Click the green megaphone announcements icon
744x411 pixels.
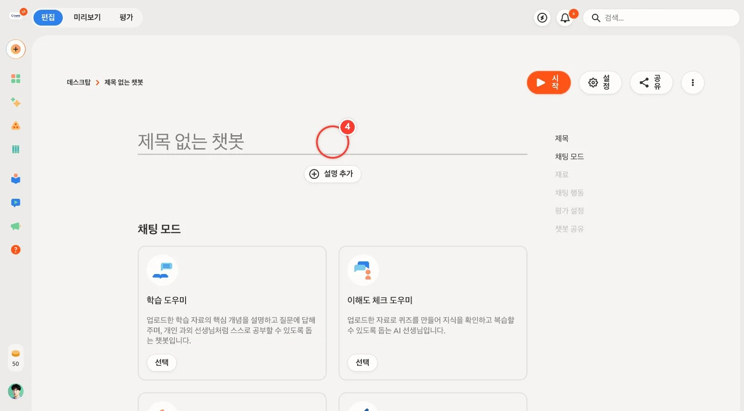click(16, 226)
